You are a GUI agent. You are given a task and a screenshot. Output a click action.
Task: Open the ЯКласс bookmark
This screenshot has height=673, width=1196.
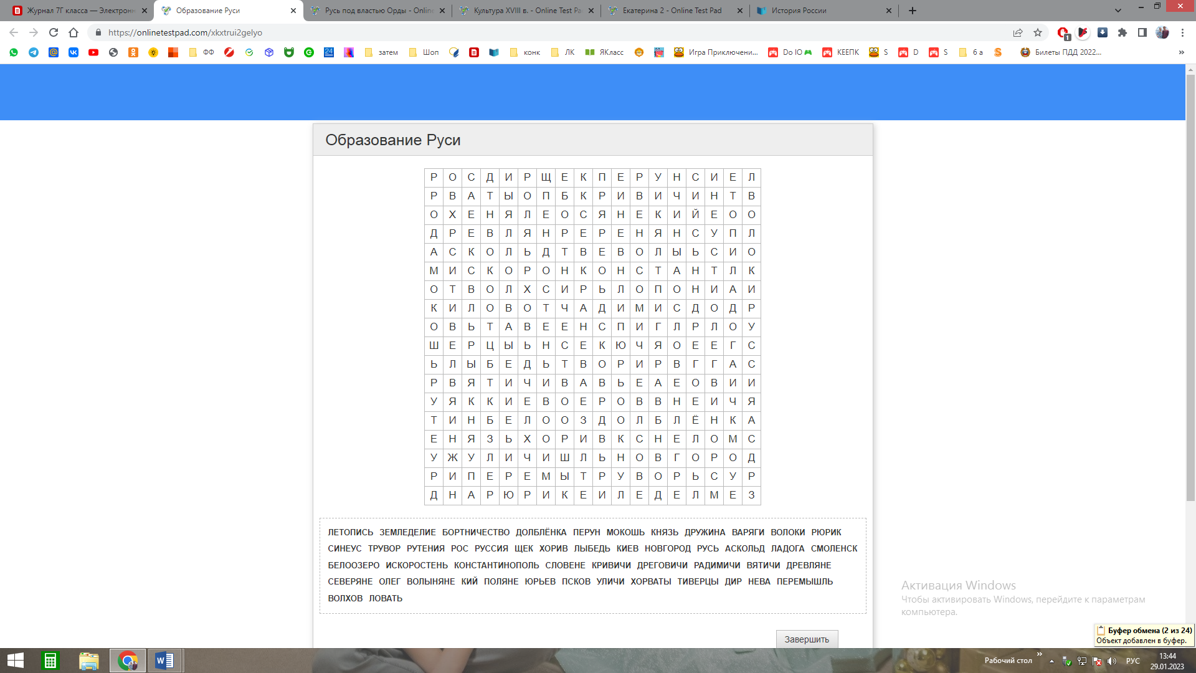pos(604,52)
